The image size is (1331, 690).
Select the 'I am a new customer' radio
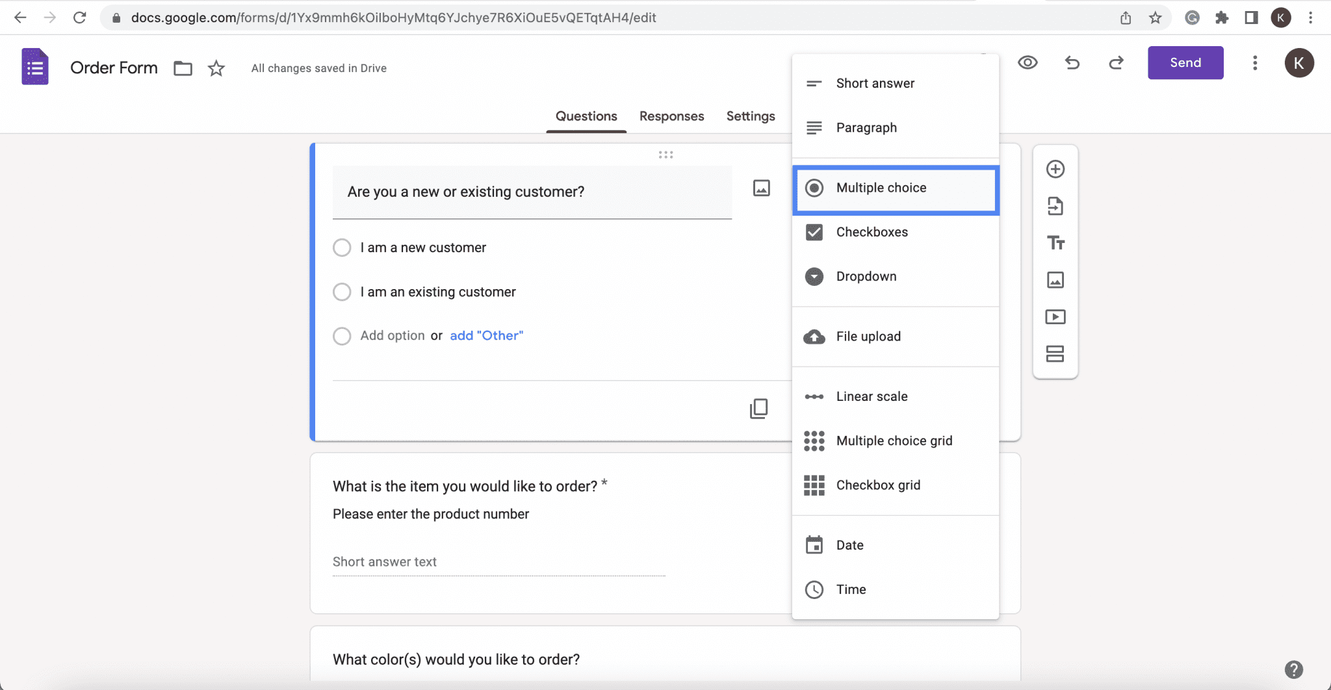(342, 248)
